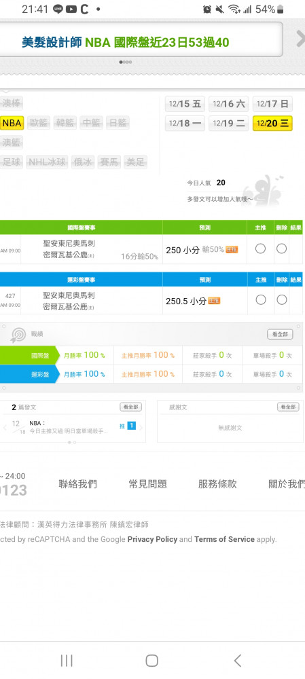
Task: Click the banner carousel pagination dots
Action: pyautogui.click(x=126, y=62)
